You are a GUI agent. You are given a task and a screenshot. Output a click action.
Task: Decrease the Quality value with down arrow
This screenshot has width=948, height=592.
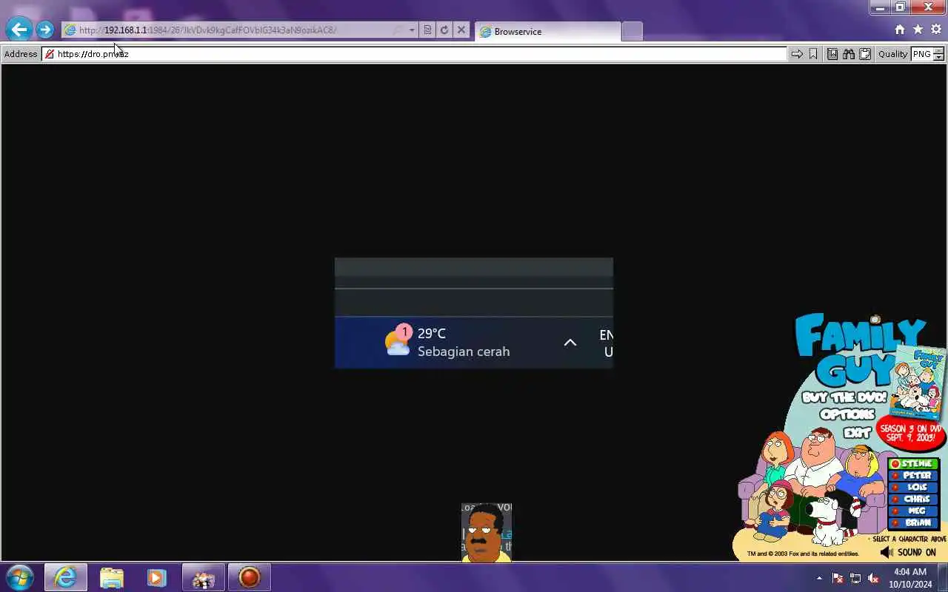pos(938,58)
